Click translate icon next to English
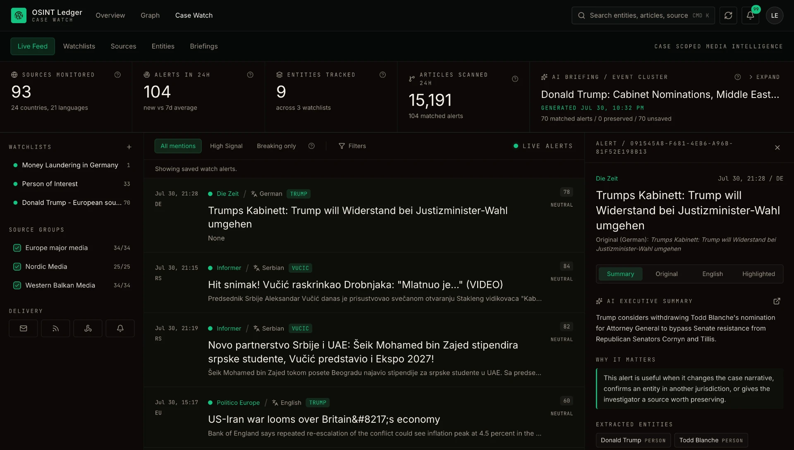The height and width of the screenshot is (450, 794). click(x=275, y=402)
